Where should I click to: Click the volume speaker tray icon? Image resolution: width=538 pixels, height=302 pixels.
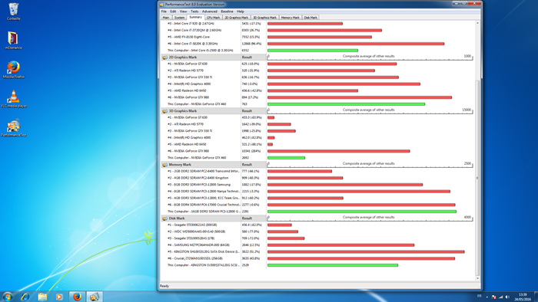(x=507, y=297)
